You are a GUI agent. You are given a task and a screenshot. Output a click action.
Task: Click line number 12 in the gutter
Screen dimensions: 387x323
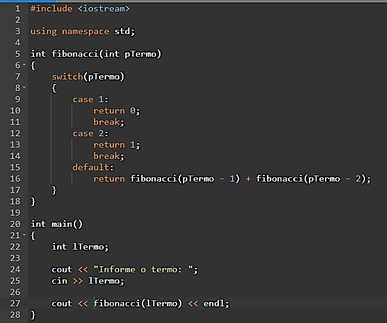(x=15, y=134)
